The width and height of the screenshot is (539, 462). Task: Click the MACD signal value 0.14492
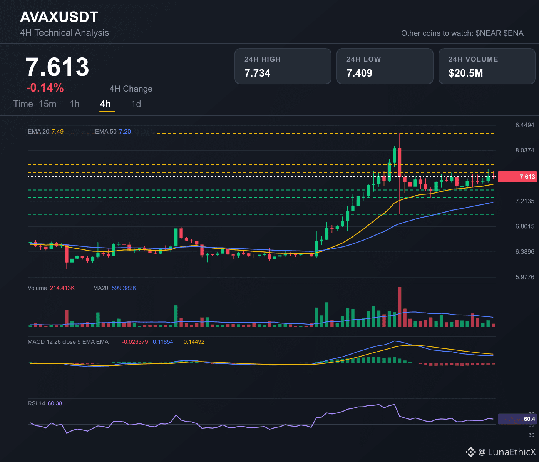194,342
